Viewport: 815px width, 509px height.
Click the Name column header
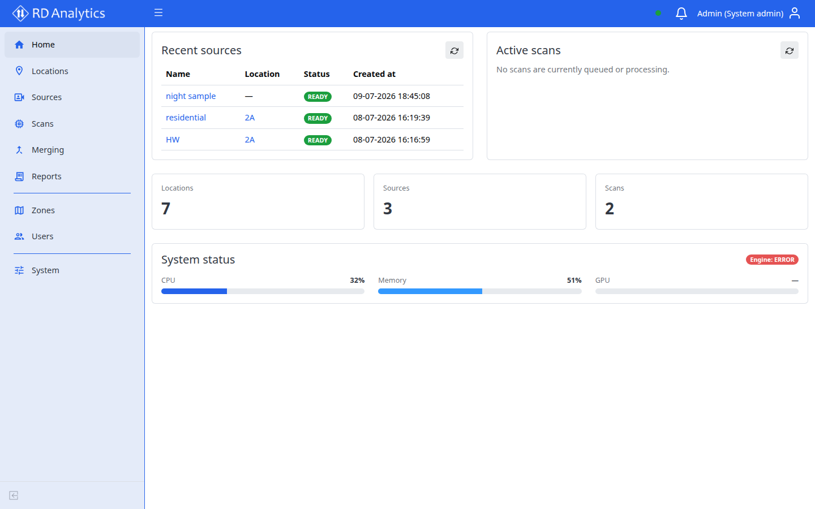178,74
